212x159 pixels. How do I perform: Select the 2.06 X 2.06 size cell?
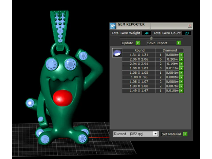[x=139, y=59]
